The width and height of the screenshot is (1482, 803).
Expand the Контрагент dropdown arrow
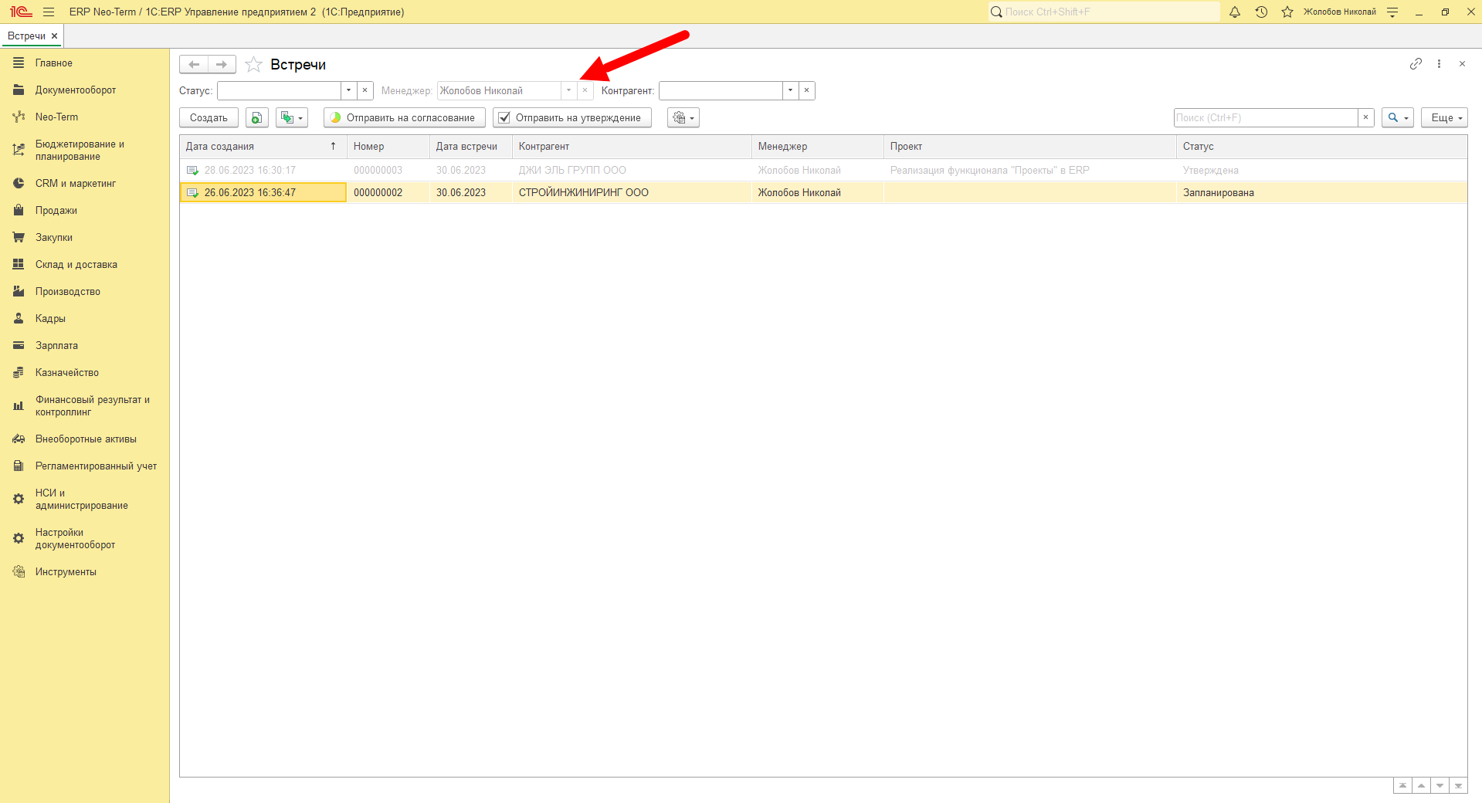(790, 90)
